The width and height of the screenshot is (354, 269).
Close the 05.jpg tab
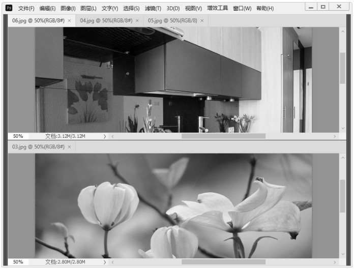tap(202, 20)
